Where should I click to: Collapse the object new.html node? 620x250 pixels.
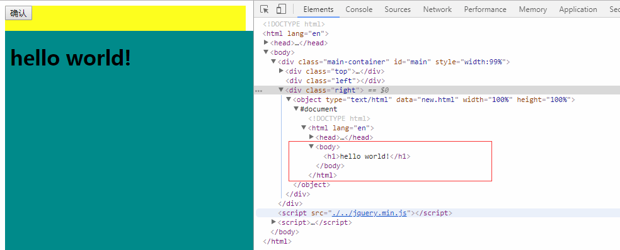tap(289, 99)
